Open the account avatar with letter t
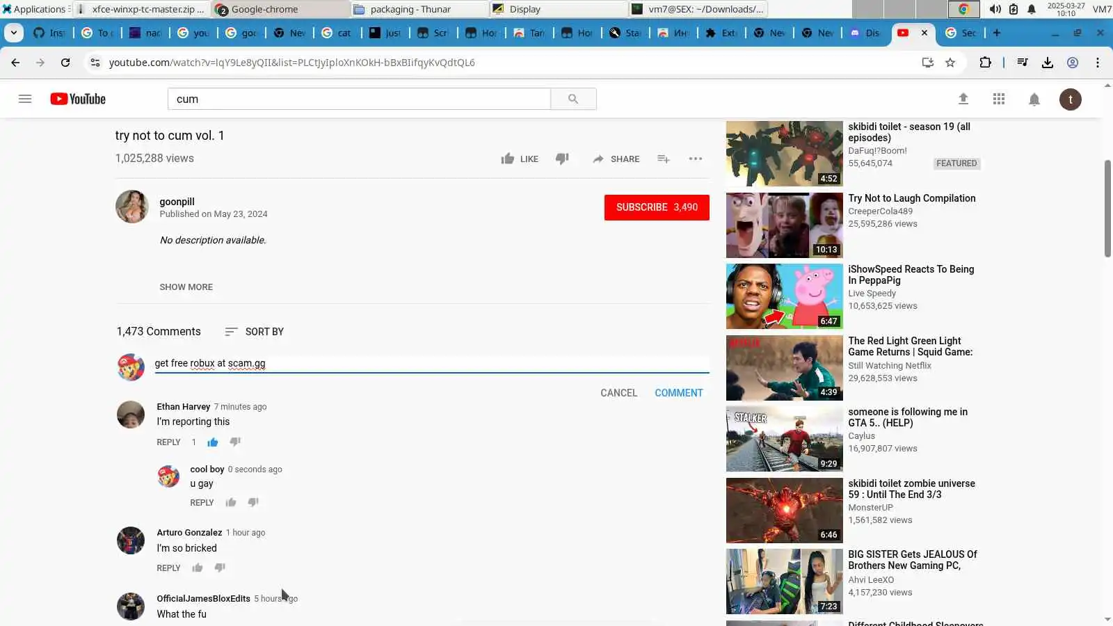 (x=1071, y=99)
